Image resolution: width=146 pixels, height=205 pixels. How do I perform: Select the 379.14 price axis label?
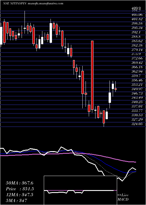click(x=137, y=50)
